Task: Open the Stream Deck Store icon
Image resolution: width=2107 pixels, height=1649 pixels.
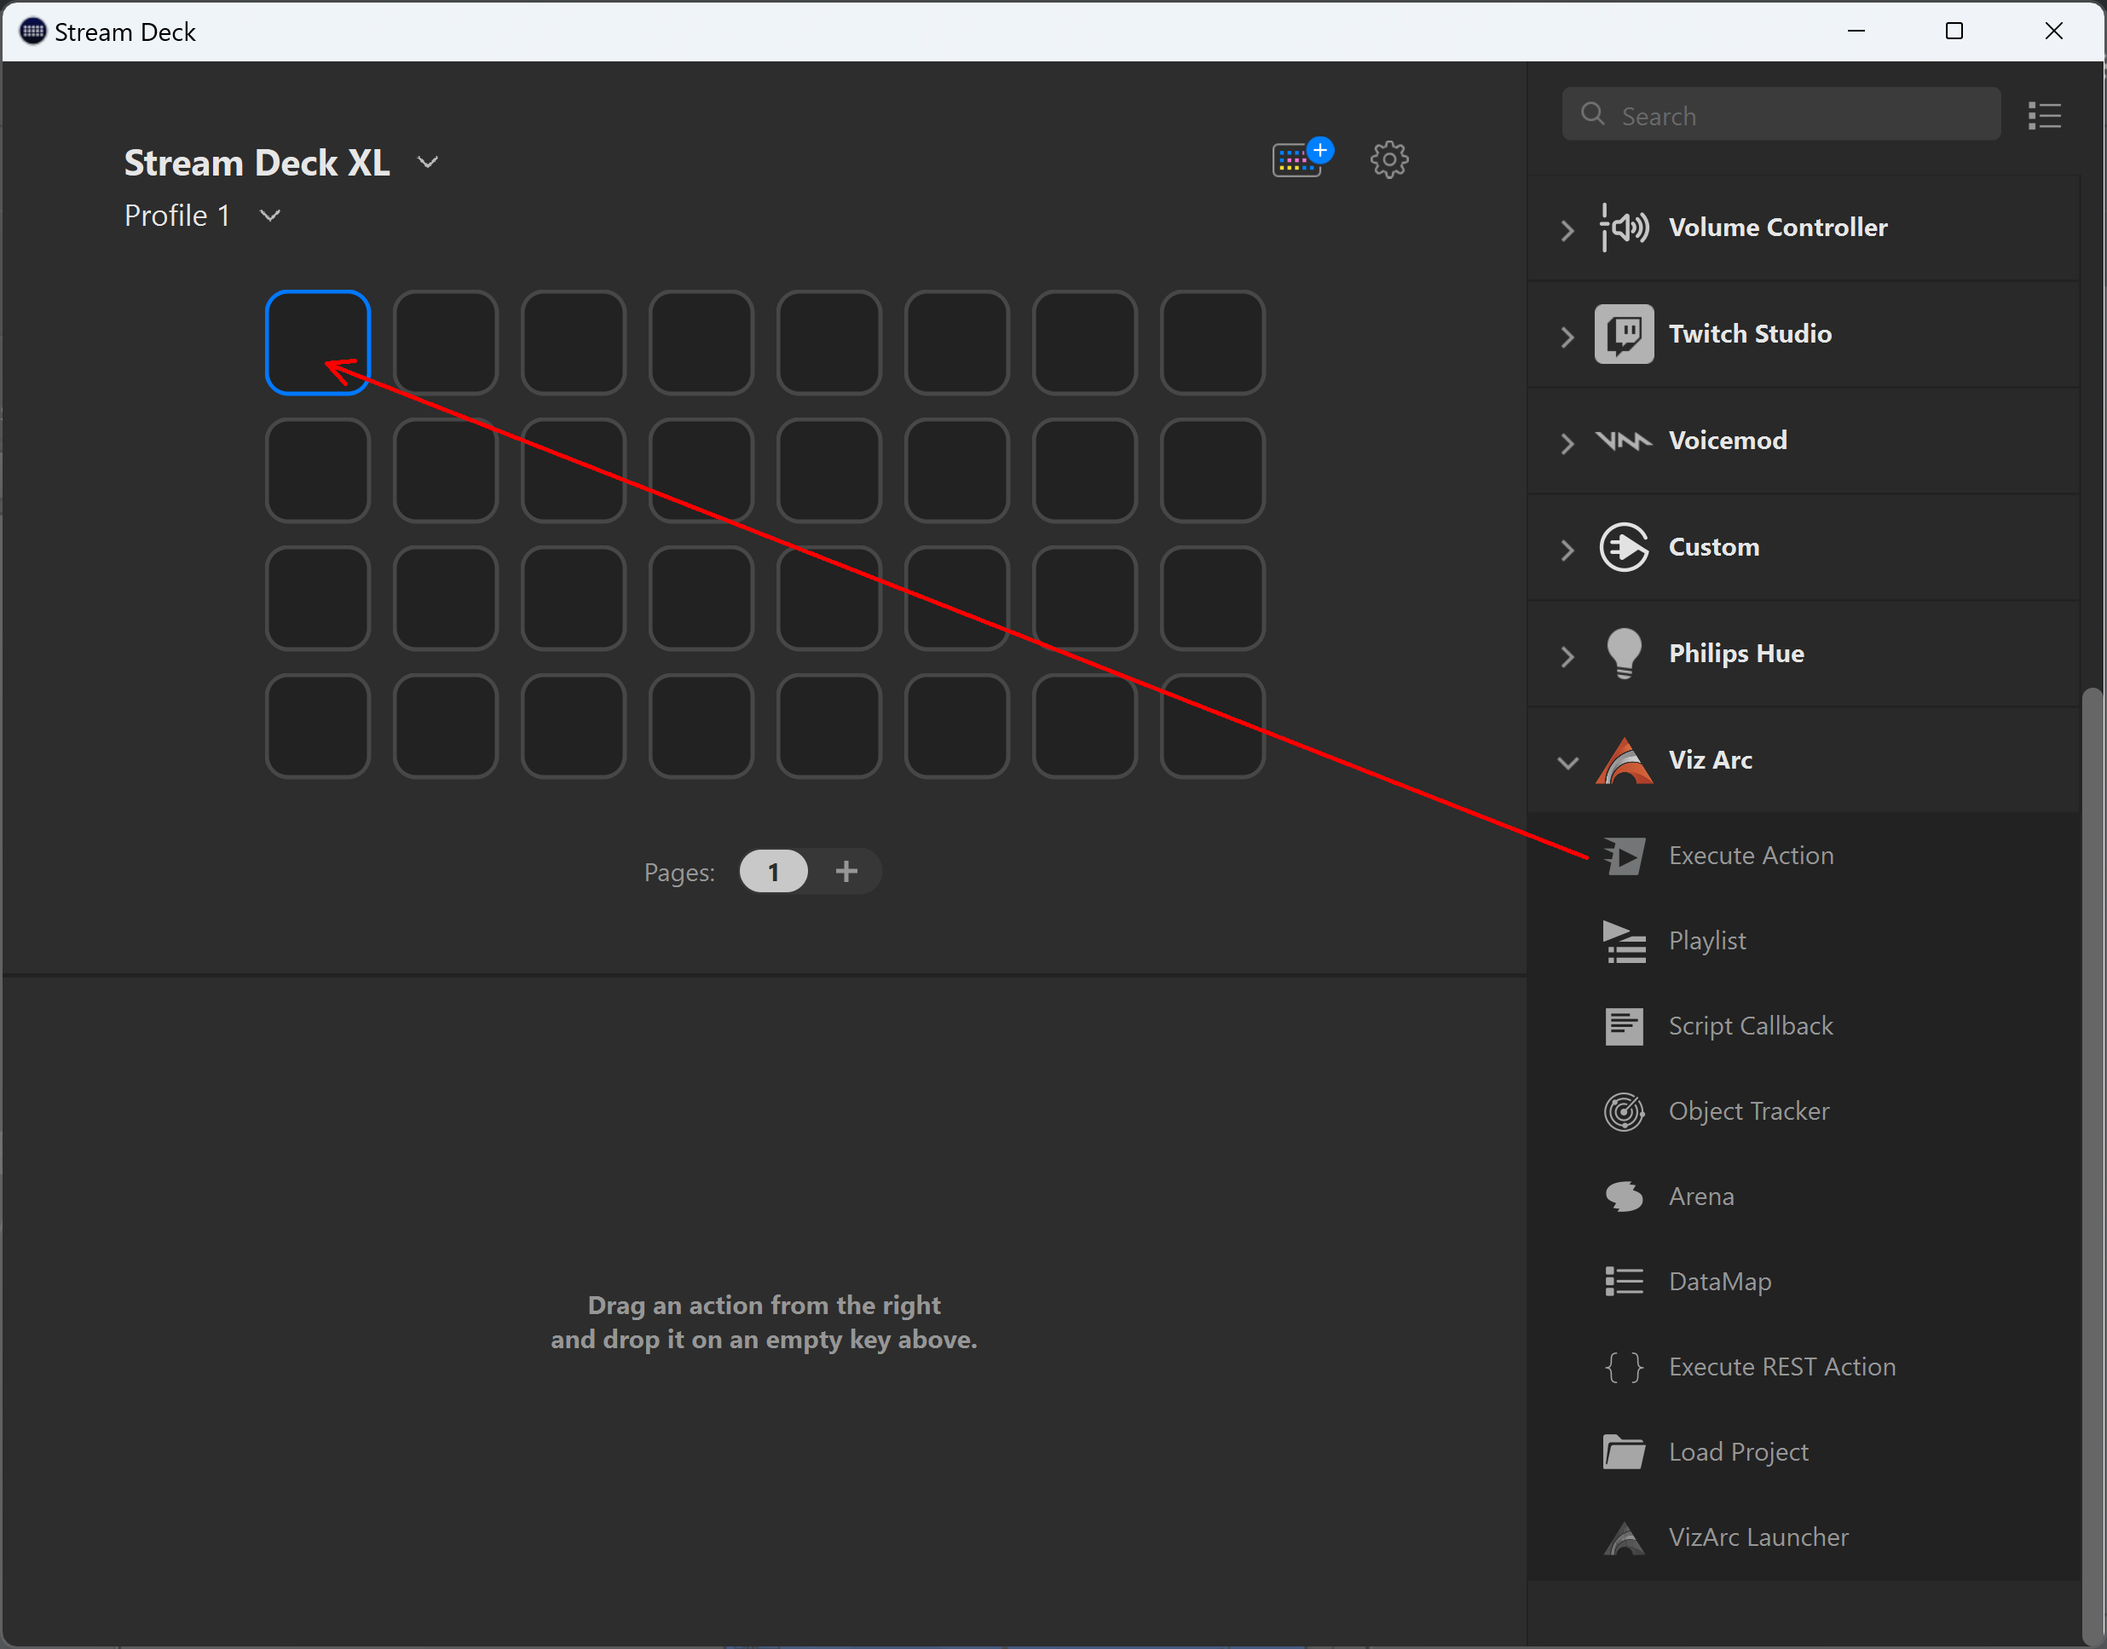Action: (1302, 159)
